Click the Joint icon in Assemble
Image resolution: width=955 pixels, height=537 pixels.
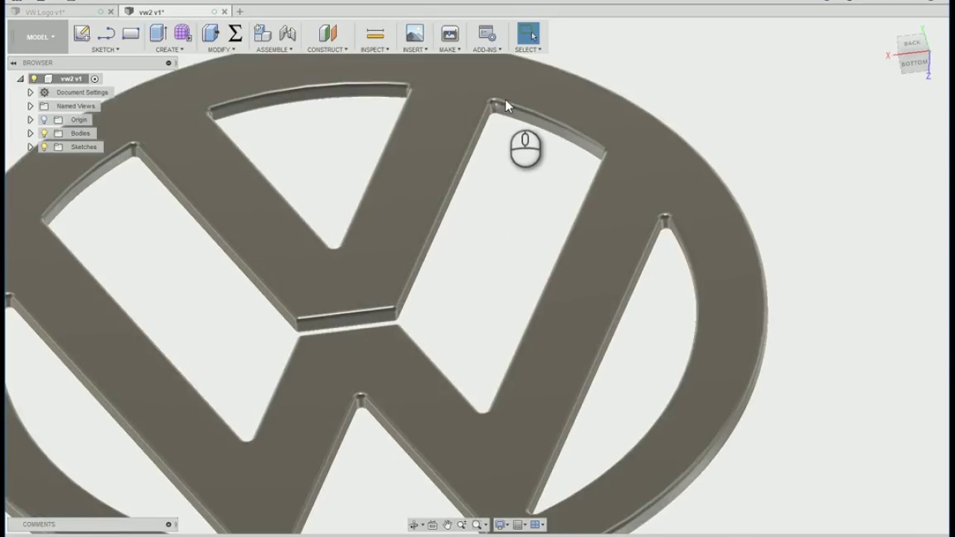pyautogui.click(x=287, y=33)
